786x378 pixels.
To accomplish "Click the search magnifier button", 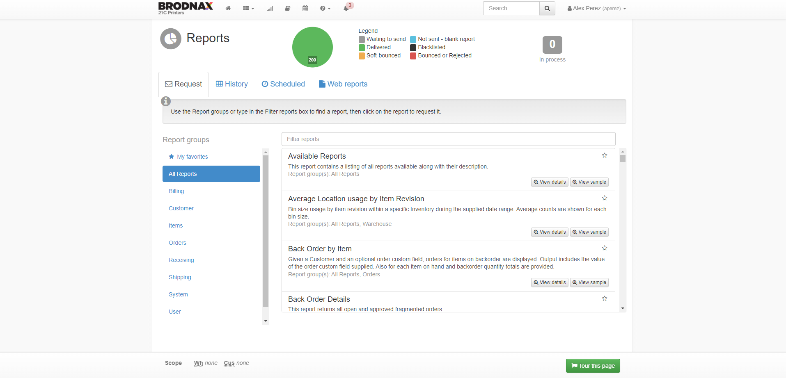I will 547,8.
